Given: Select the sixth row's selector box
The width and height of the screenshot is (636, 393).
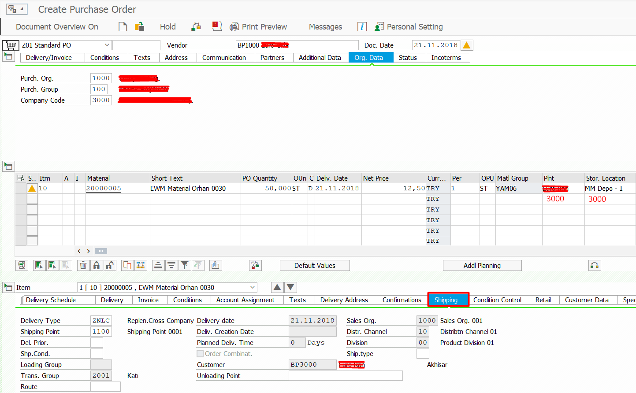Looking at the screenshot, I should (32, 241).
